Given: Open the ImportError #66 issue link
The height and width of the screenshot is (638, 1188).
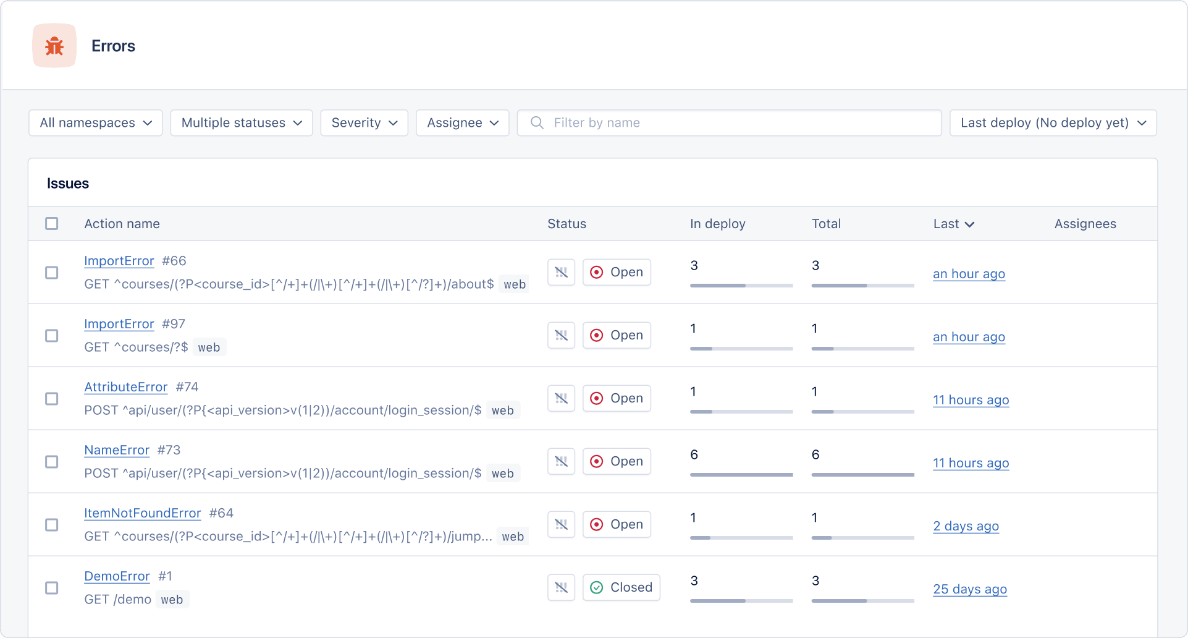Looking at the screenshot, I should (x=119, y=261).
